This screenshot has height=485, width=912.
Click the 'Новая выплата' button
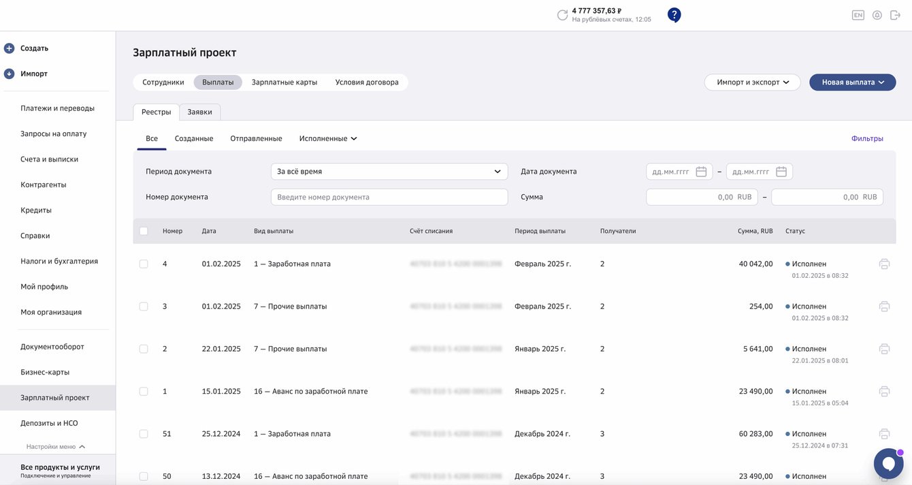852,82
